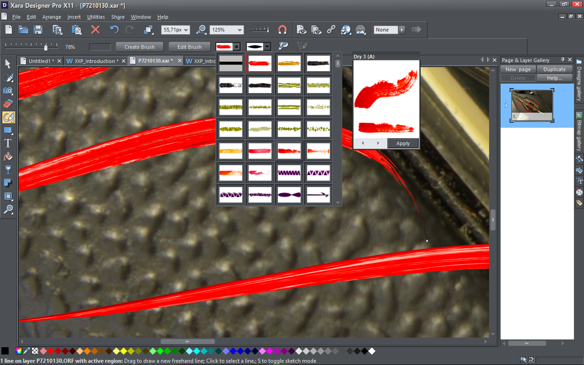Click the Undo arrow in toolbar
584x365 pixels.
114,30
